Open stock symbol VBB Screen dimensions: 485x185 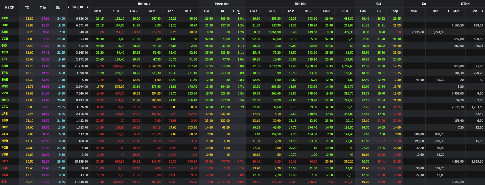[5, 155]
